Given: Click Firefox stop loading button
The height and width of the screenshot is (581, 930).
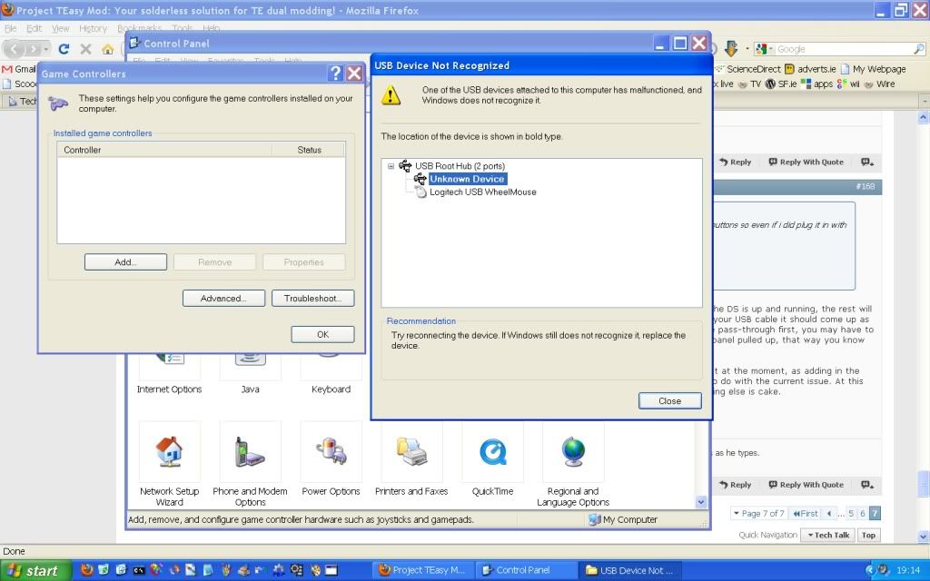Looking at the screenshot, I should pyautogui.click(x=86, y=49).
